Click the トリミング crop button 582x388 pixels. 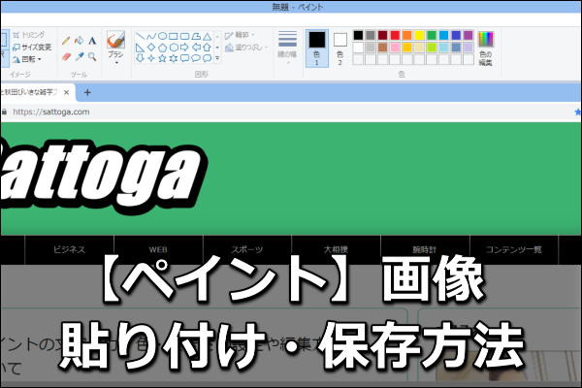click(x=33, y=33)
